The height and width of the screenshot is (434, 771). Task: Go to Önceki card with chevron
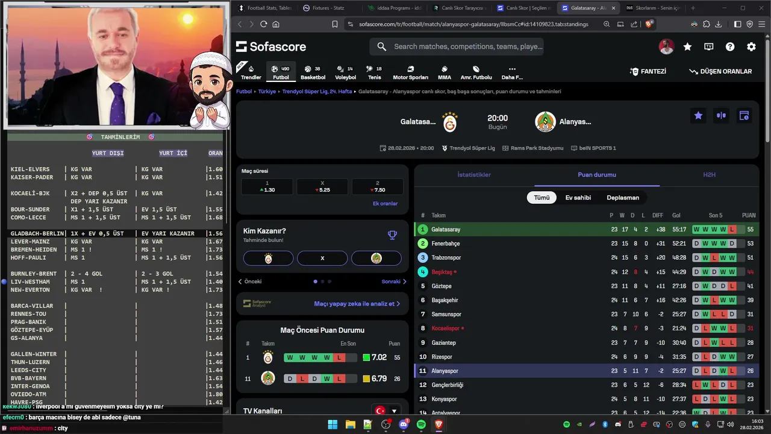tap(250, 281)
